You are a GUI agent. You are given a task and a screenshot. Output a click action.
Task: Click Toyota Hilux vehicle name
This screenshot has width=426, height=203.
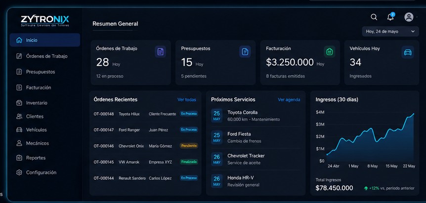(x=129, y=114)
